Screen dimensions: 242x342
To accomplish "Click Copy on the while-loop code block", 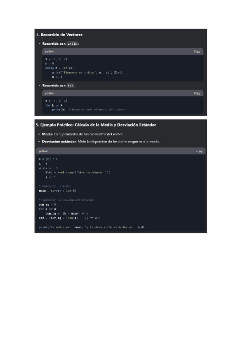I will click(197, 52).
